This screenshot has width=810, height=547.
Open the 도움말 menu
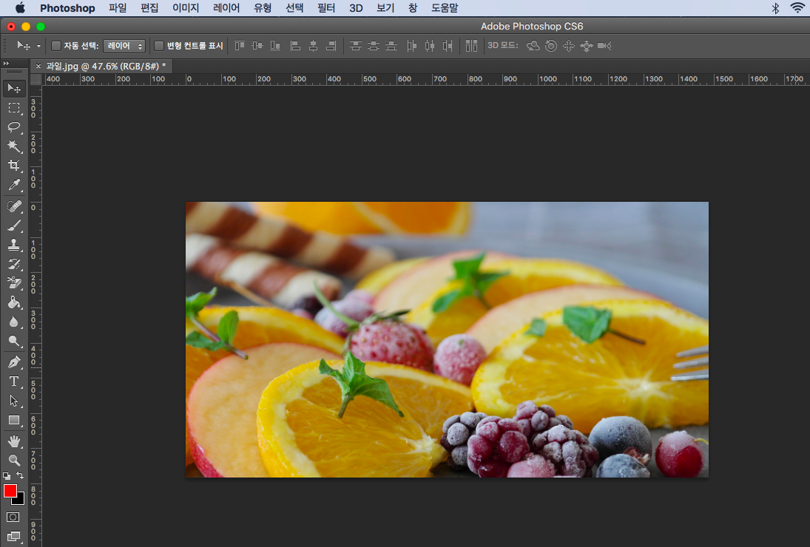[x=445, y=8]
